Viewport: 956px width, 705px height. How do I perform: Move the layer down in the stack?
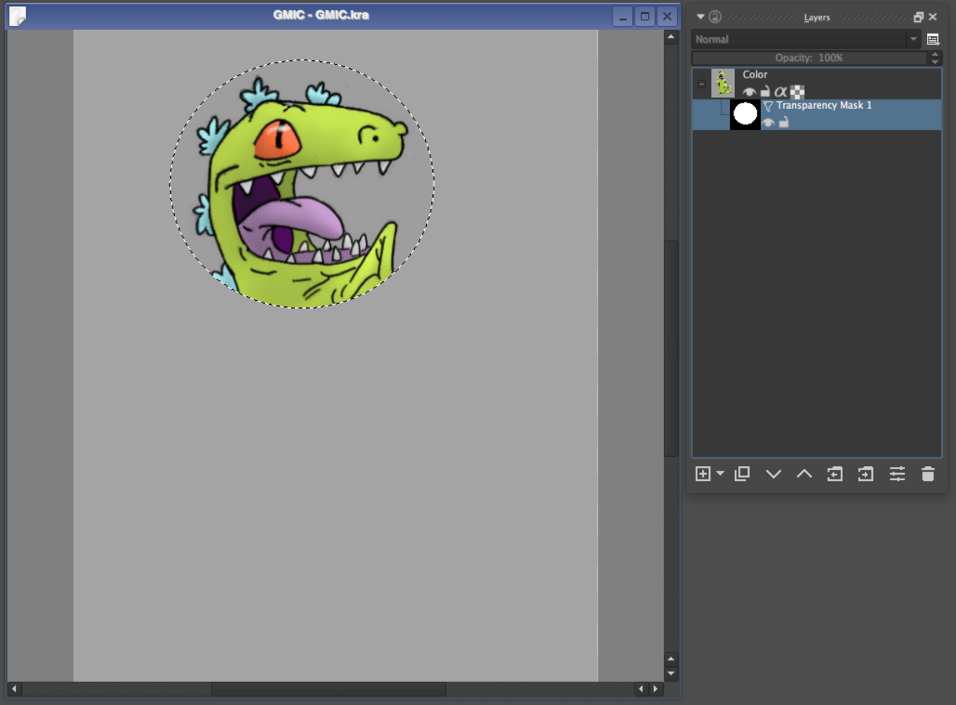pyautogui.click(x=773, y=474)
